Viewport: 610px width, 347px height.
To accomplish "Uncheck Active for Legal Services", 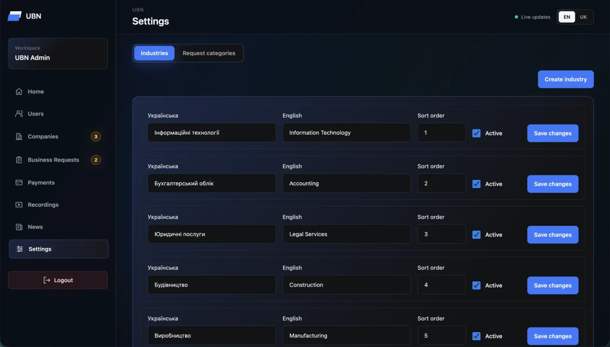I will (x=476, y=235).
